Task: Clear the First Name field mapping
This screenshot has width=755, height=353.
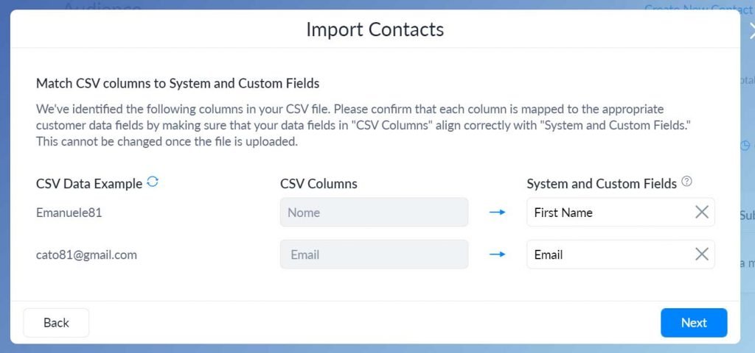Action: (702, 213)
